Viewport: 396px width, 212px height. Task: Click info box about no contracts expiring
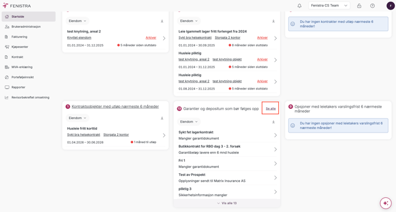click(338, 24)
